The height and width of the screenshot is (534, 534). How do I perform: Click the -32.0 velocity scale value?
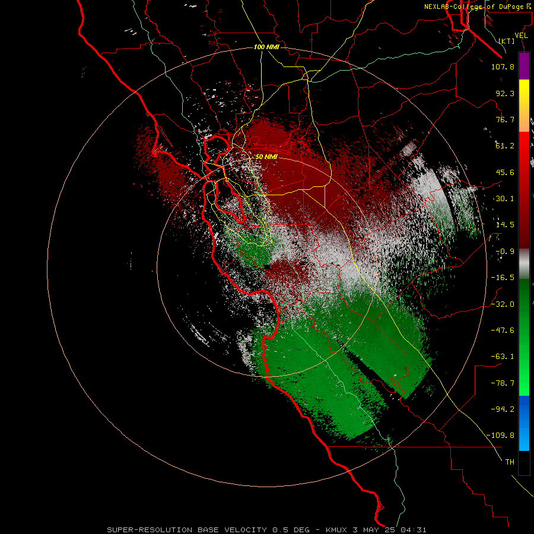point(503,304)
